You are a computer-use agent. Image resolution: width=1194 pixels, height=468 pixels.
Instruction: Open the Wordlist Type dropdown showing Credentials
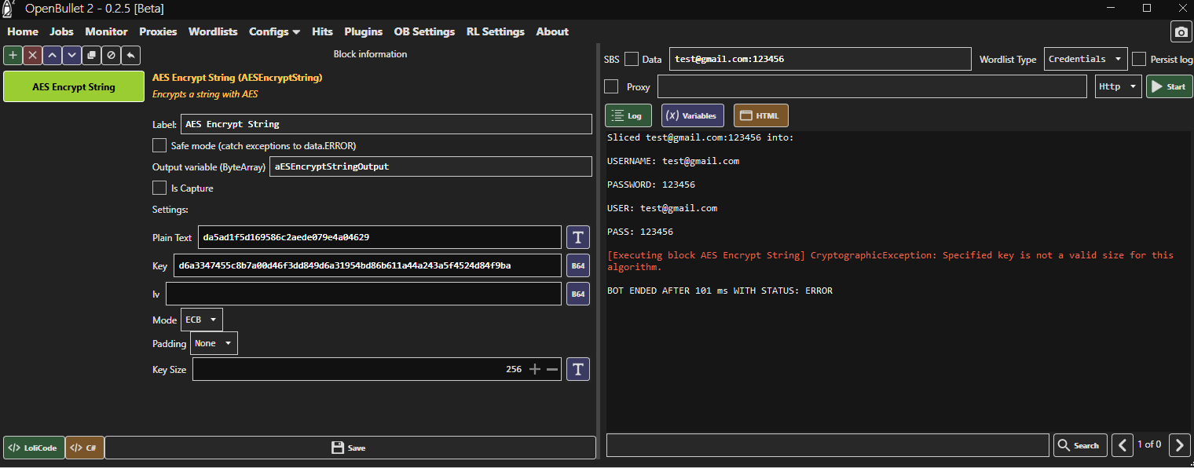[1086, 59]
